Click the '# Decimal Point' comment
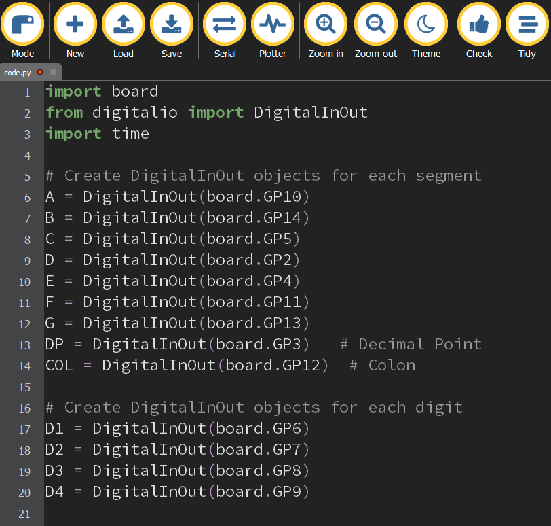 coord(411,345)
